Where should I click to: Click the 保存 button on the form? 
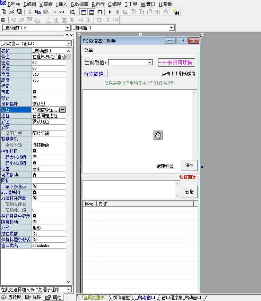click(189, 165)
